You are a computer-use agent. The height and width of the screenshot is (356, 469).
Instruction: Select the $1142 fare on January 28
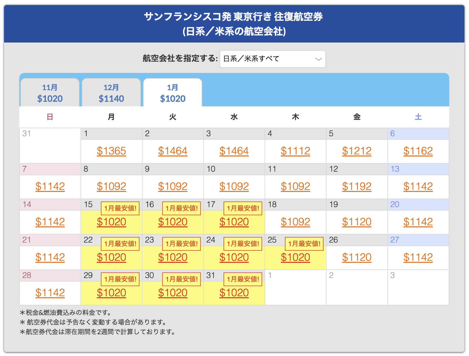pos(50,293)
